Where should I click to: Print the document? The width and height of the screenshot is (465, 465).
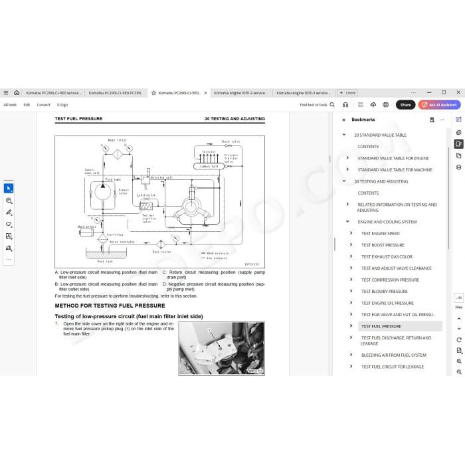pyautogui.click(x=385, y=105)
